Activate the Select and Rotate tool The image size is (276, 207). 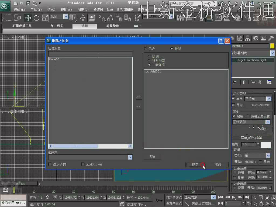(x=36, y=18)
